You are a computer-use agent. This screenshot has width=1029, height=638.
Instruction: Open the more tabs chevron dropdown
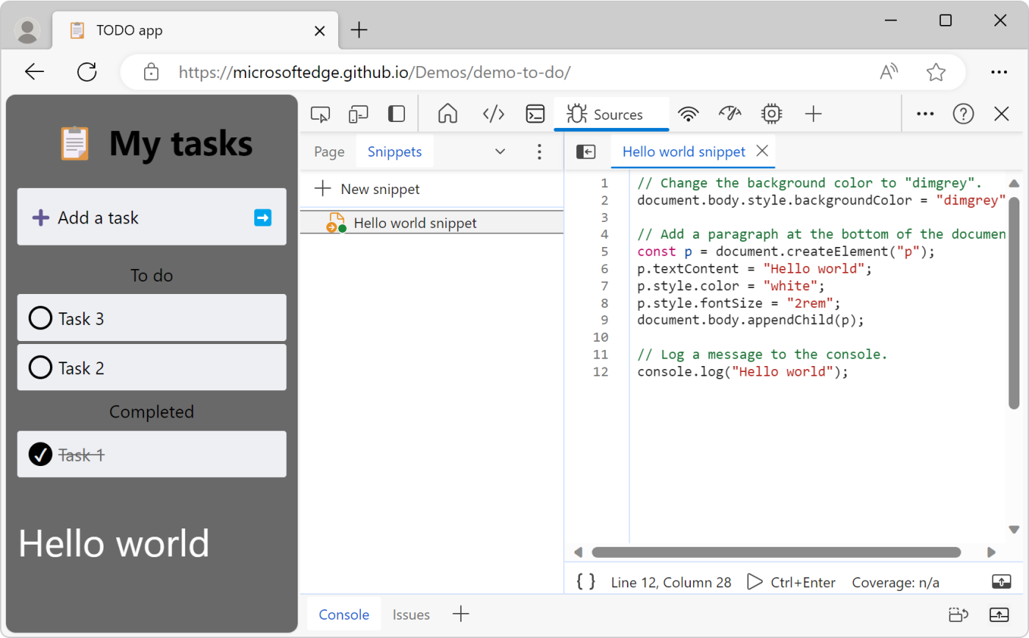[500, 151]
